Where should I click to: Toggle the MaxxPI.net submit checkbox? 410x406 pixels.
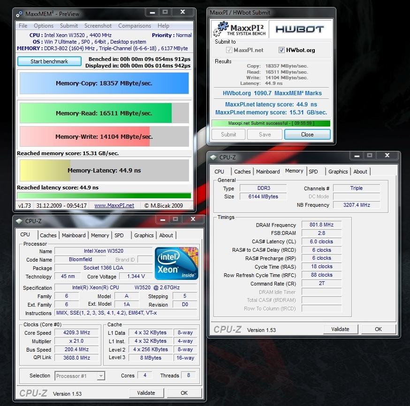coord(229,50)
